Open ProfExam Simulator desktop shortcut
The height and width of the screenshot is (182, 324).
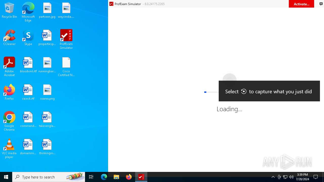pyautogui.click(x=66, y=39)
